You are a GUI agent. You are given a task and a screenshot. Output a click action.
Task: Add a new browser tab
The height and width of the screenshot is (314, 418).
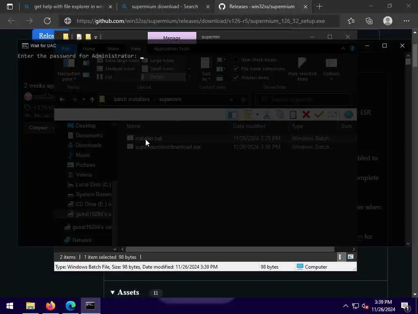pyautogui.click(x=319, y=7)
